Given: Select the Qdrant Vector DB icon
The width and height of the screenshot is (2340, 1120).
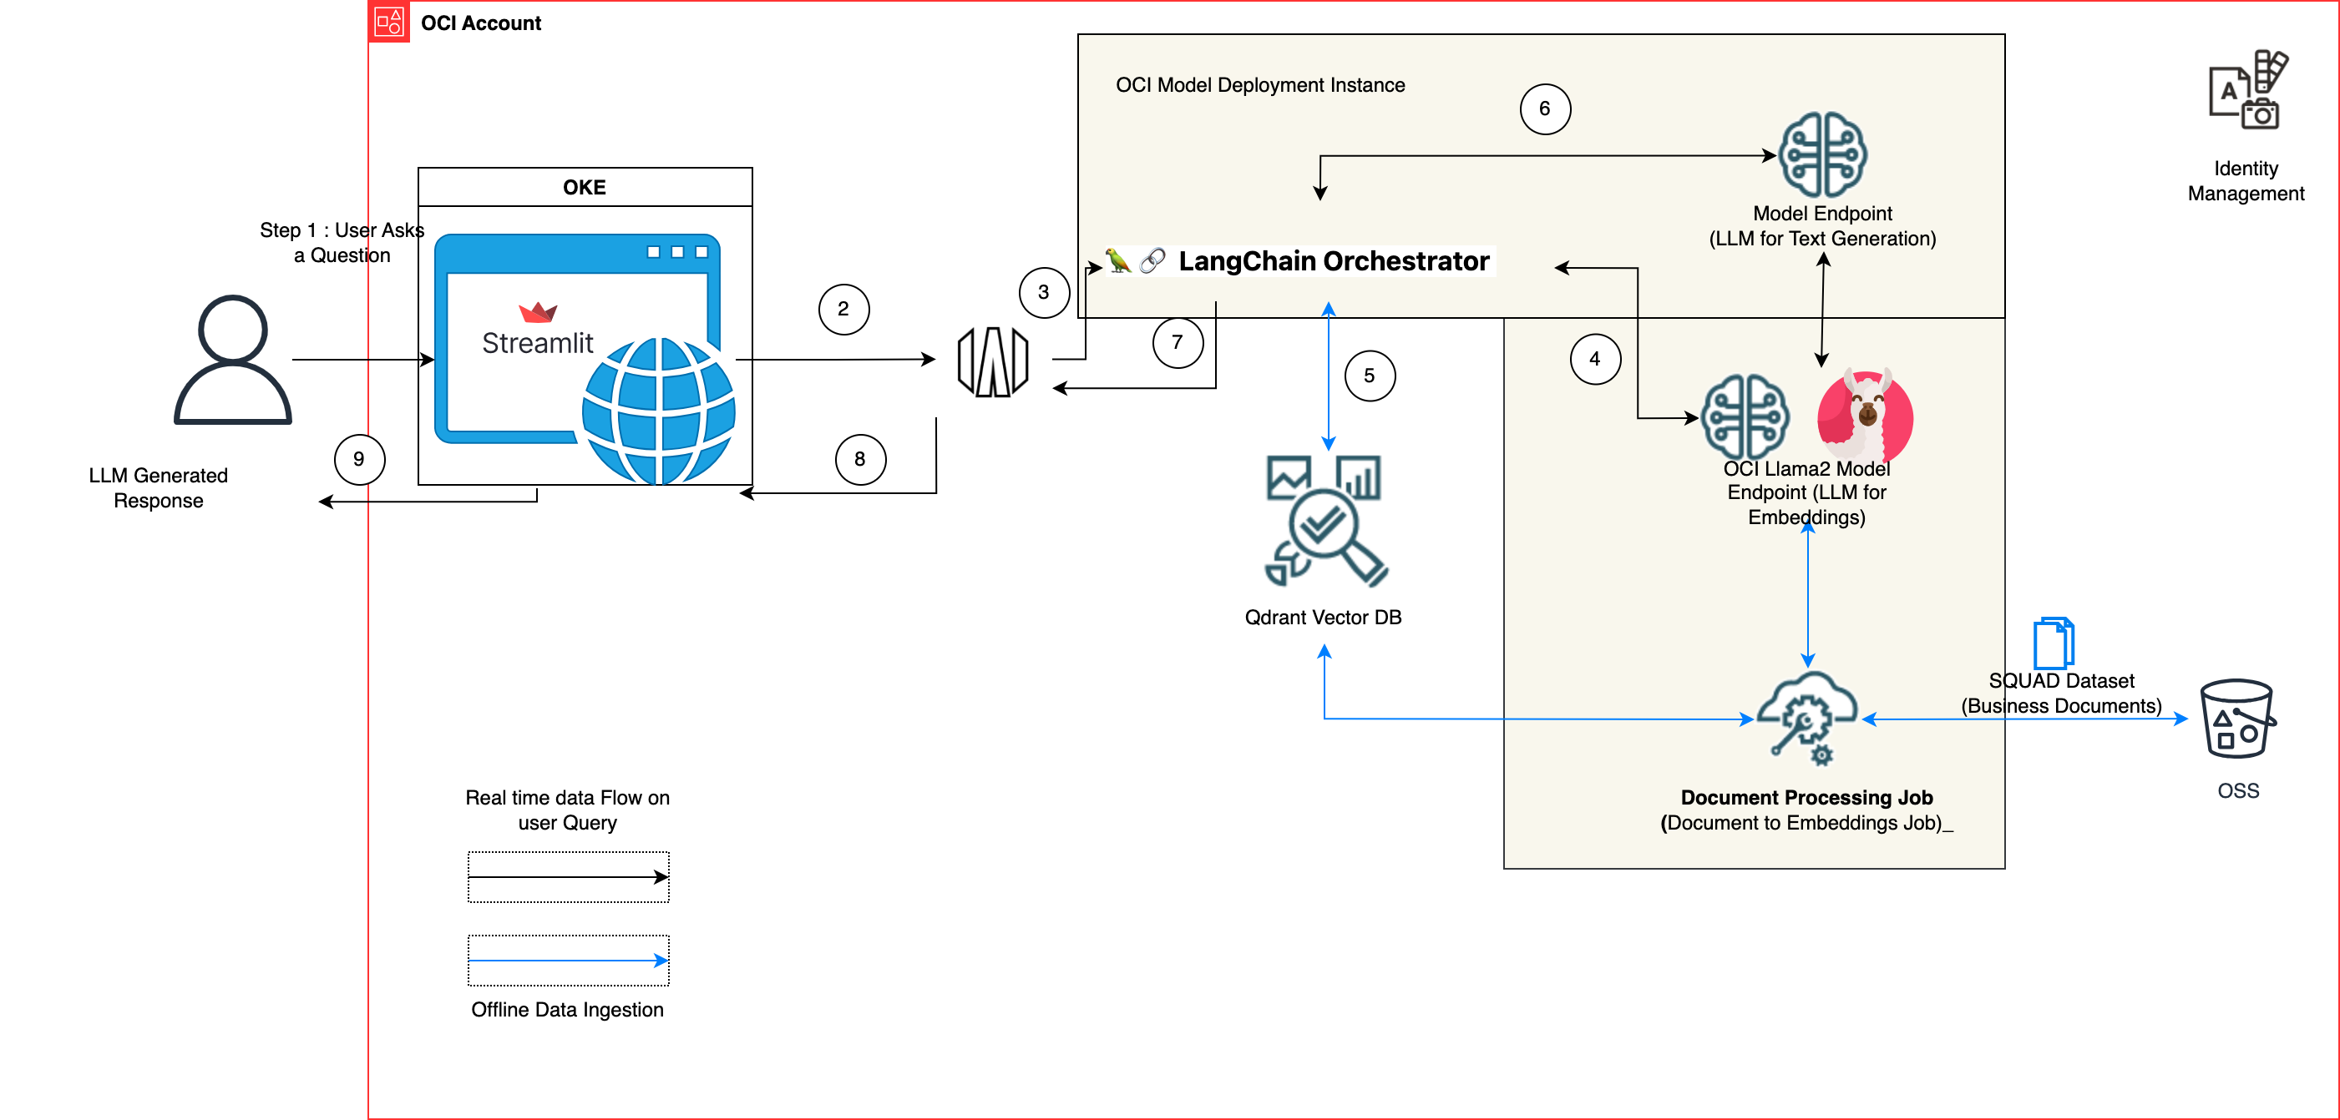Looking at the screenshot, I should click(1325, 521).
